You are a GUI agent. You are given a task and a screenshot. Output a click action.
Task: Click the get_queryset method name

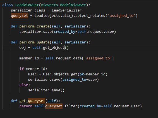(32, 101)
